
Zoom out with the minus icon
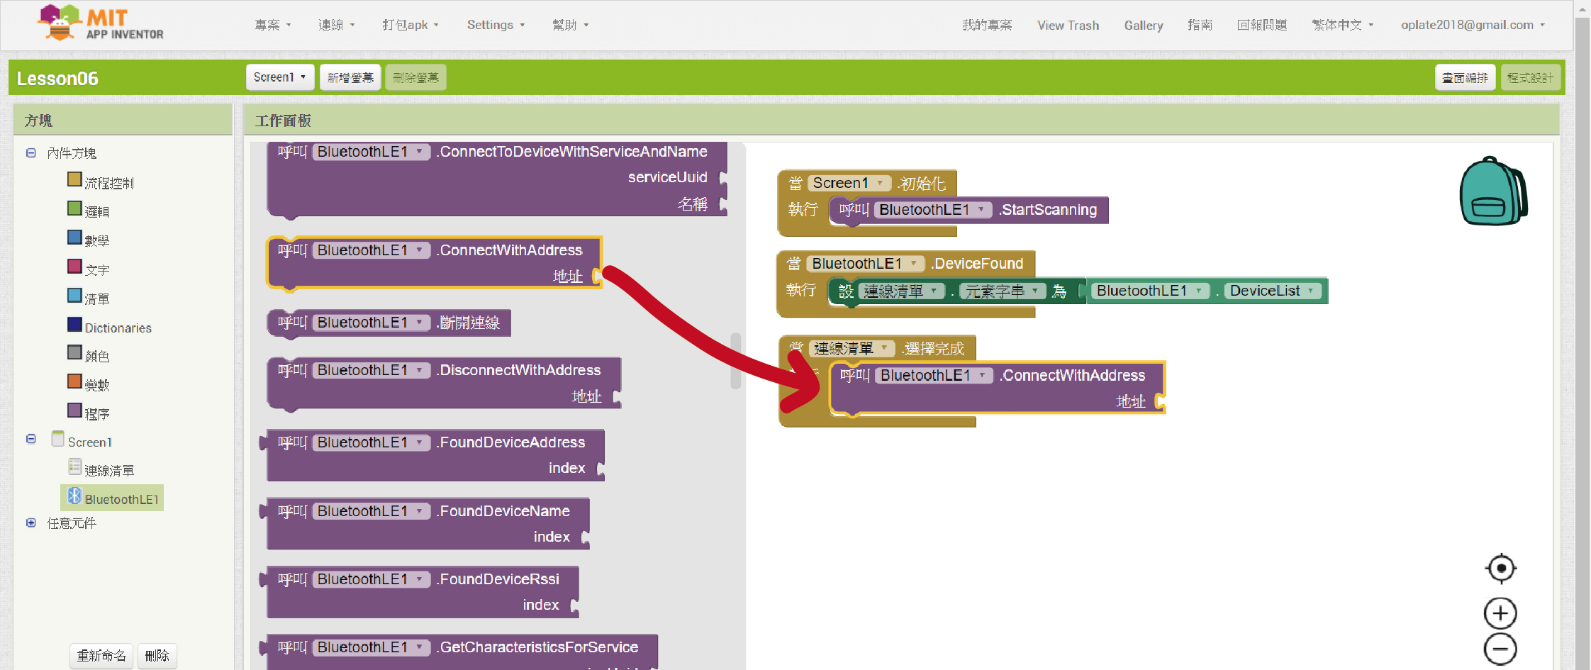(1500, 649)
